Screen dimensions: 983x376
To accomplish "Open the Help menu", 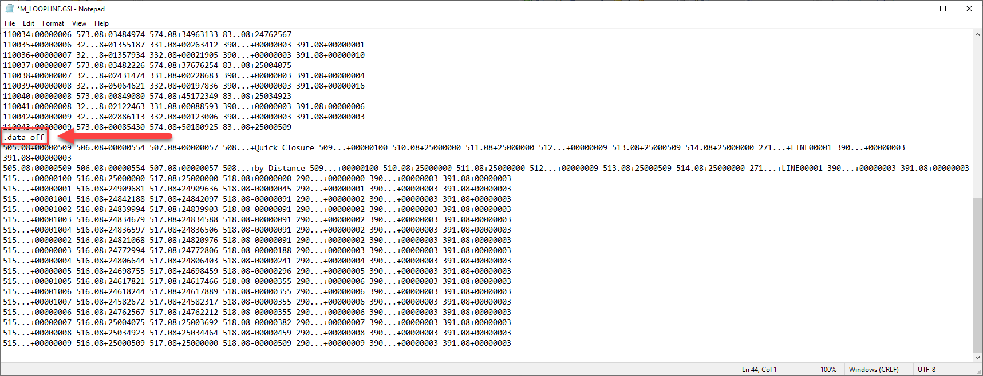I will coord(101,23).
